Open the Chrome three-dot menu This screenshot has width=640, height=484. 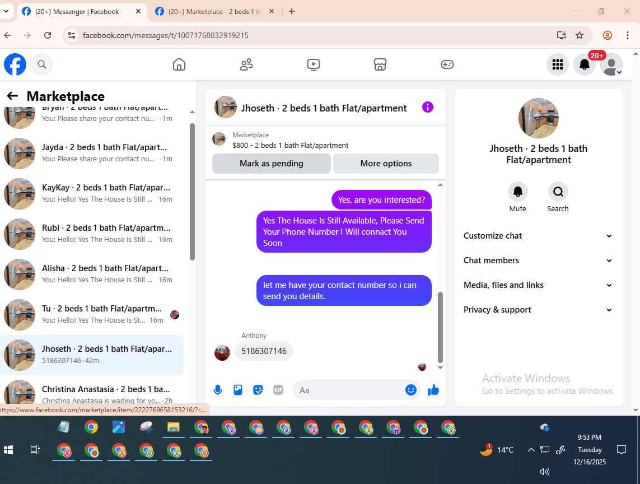coord(627,35)
